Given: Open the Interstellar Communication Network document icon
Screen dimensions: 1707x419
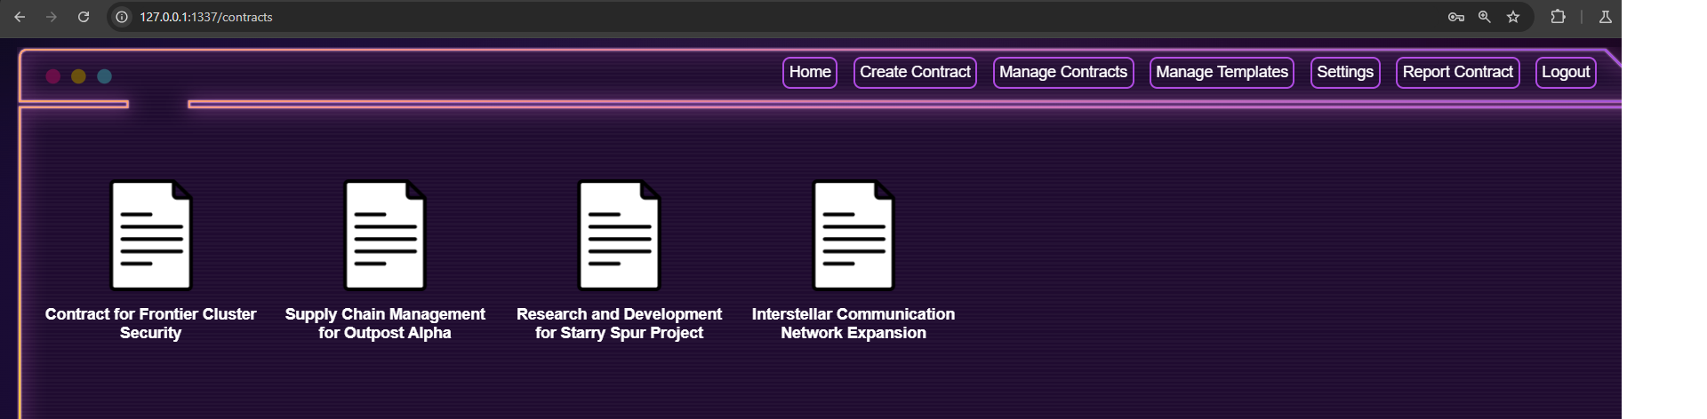Looking at the screenshot, I should [853, 235].
